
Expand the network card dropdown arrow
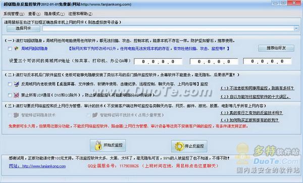296,29
